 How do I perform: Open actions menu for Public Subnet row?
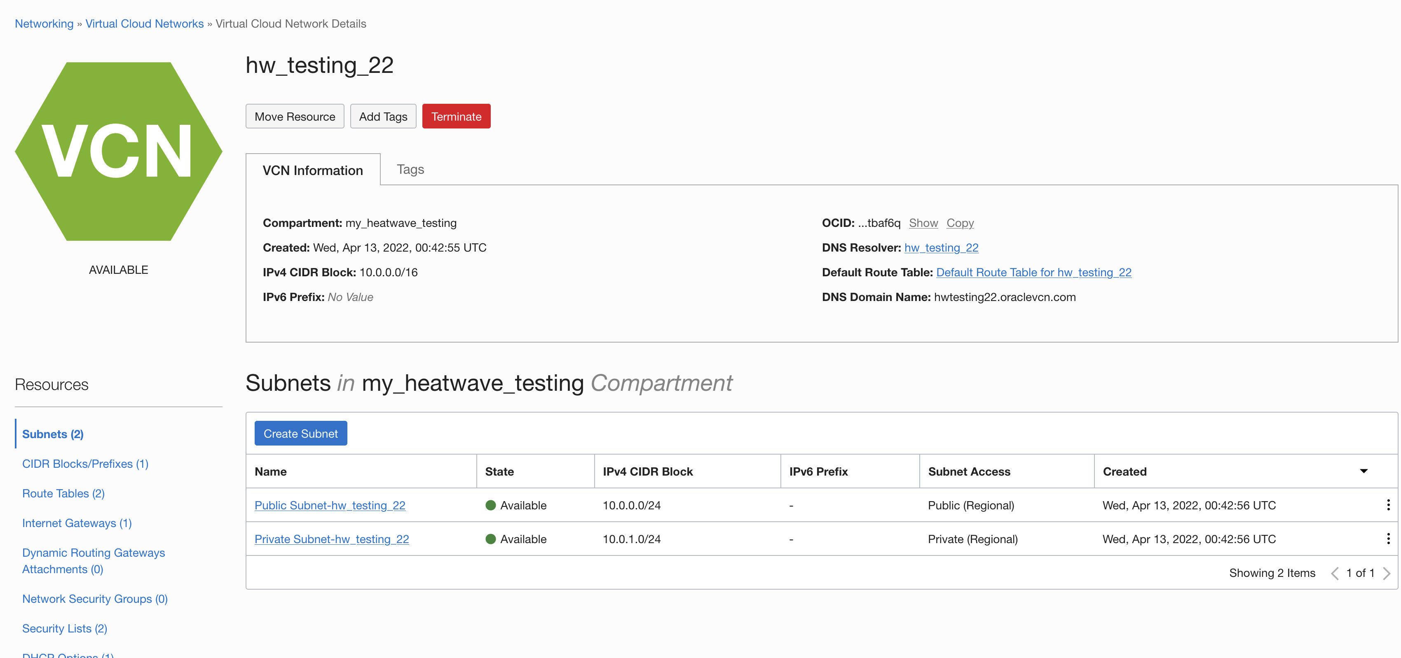click(x=1388, y=505)
